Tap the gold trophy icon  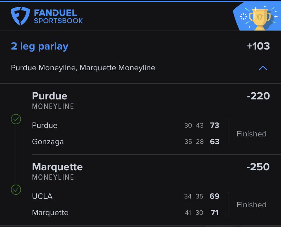[x=260, y=18]
